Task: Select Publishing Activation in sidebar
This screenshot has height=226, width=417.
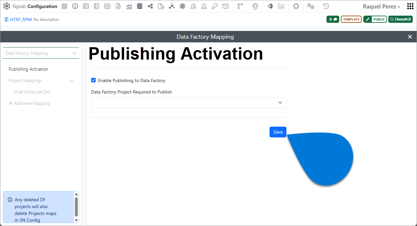Action: 28,69
